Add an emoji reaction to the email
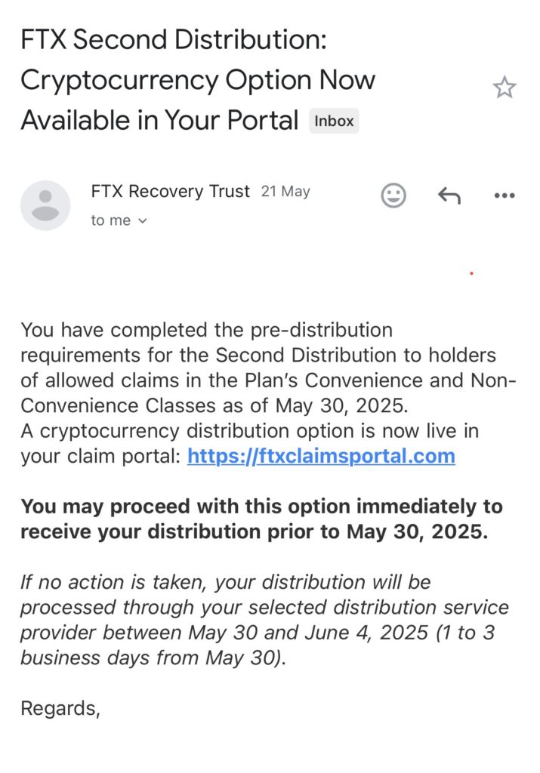This screenshot has height=773, width=540. pos(393,196)
